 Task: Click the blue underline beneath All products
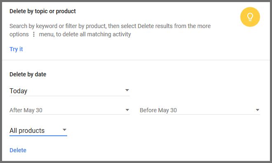click(38, 136)
